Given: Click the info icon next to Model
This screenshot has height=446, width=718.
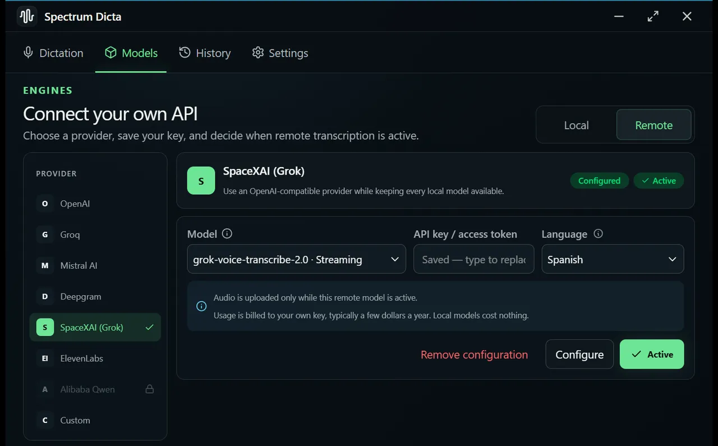Looking at the screenshot, I should [x=227, y=234].
